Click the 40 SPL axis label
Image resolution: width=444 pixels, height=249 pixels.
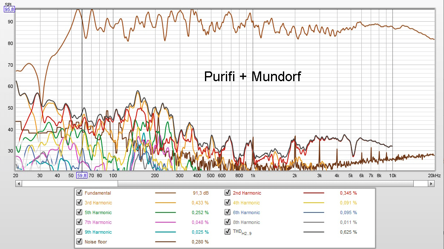tap(11, 130)
